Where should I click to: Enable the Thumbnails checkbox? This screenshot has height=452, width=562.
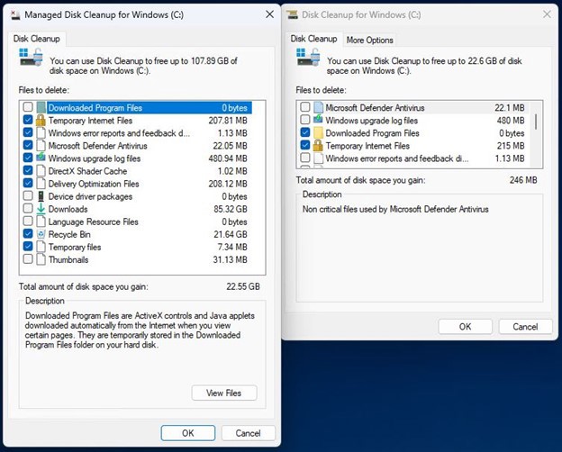pos(28,259)
